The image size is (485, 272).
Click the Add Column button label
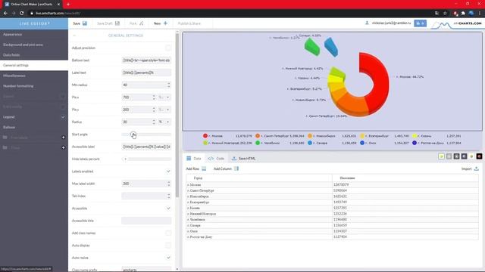pyautogui.click(x=222, y=168)
